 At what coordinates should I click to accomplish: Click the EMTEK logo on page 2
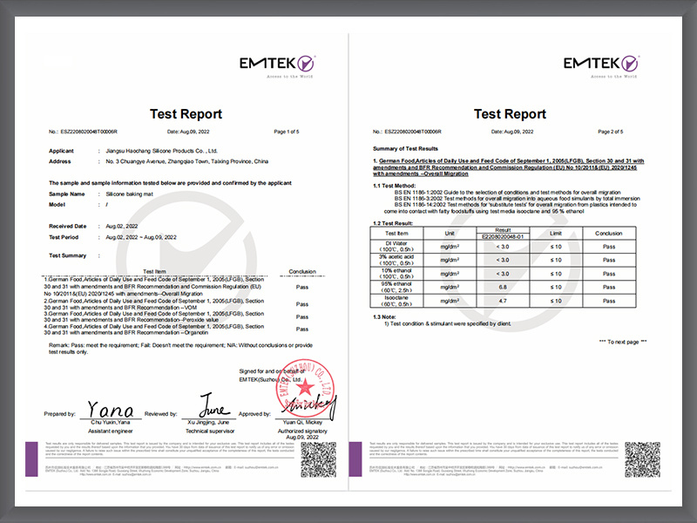coord(601,65)
